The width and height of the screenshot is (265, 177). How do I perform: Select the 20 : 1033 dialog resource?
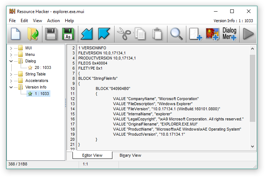(x=43, y=68)
